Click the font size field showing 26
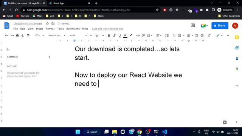Screen dimensions: 242x136 (x=97, y=36)
